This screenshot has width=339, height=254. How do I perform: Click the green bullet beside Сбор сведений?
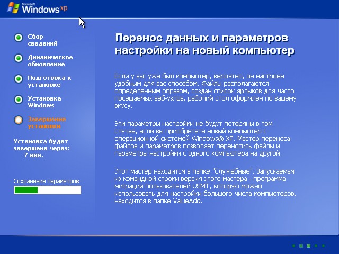[19, 38]
